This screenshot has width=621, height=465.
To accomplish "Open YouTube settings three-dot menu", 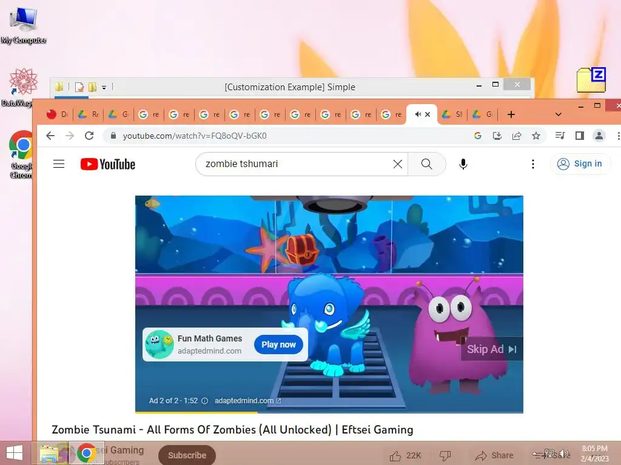I will [532, 163].
